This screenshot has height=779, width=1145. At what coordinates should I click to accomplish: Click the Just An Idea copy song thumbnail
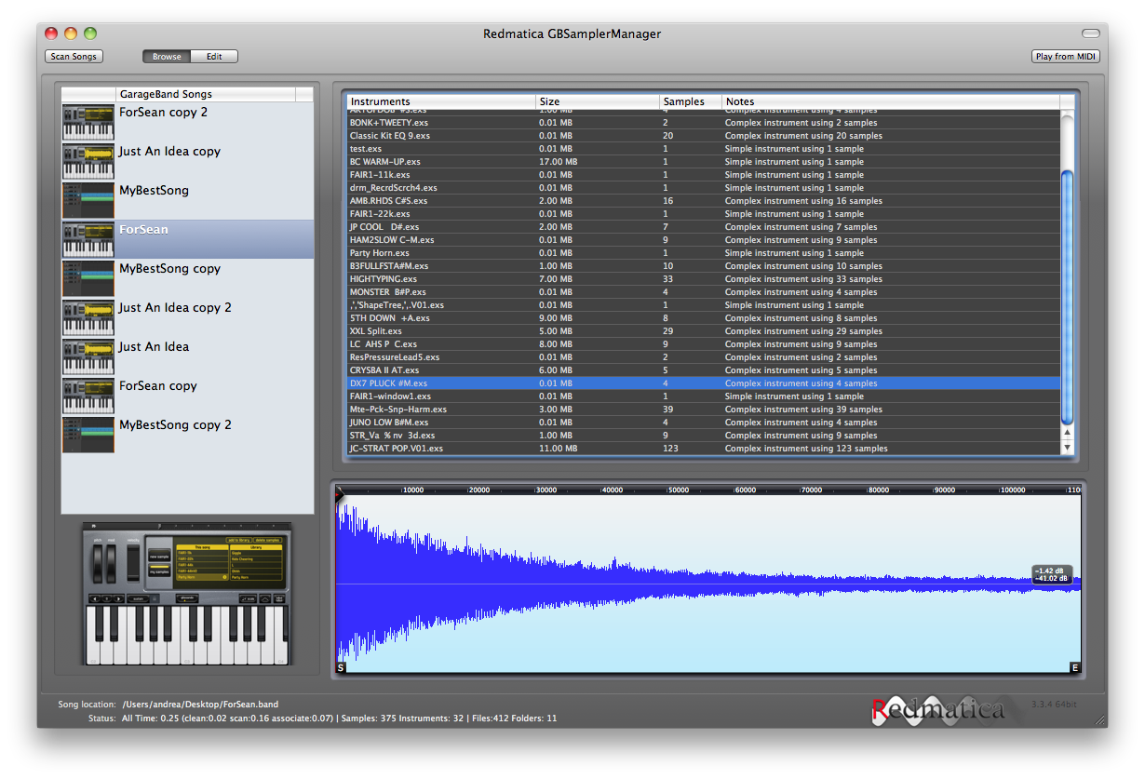(x=88, y=161)
